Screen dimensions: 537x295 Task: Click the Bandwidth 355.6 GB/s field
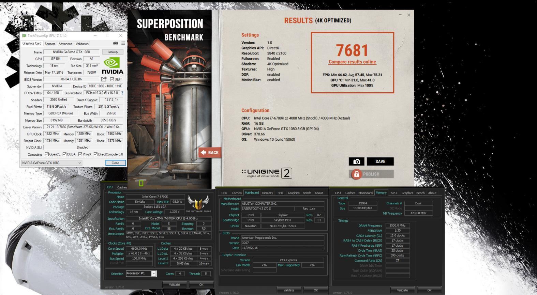pos(108,120)
